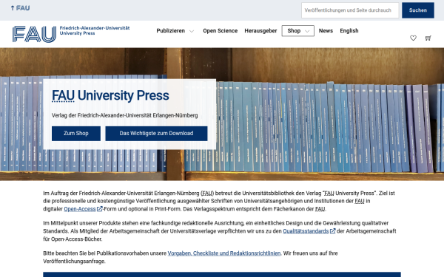
Task: Click Verlag der Friedrich-Alexander-Universität Erlangen-Nürnberg subtitle
Action: point(124,115)
